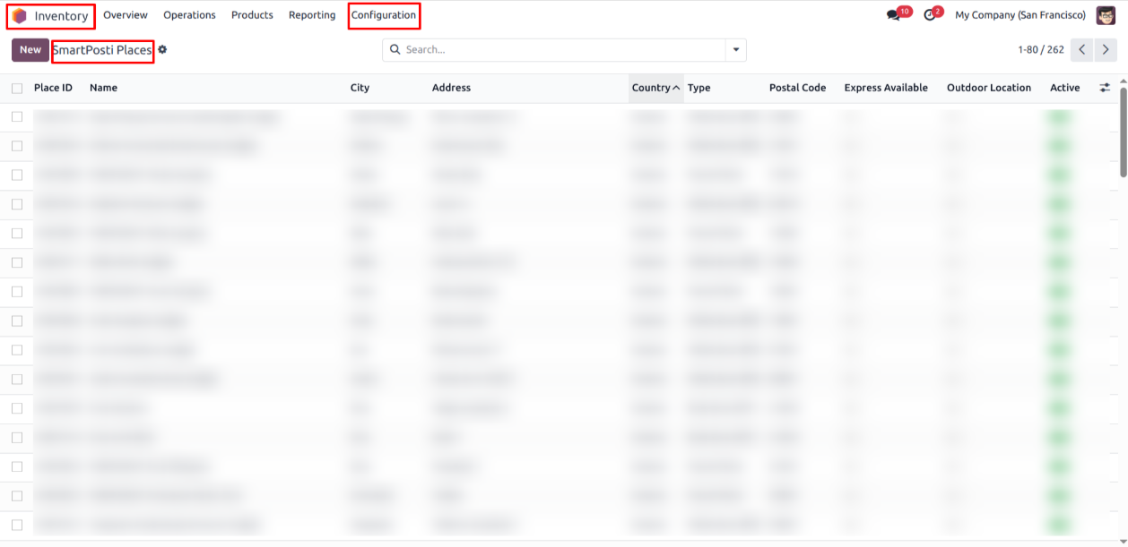The width and height of the screenshot is (1128, 547).
Task: Open the gear actions menu beside SmartPosti Places
Action: tap(163, 50)
